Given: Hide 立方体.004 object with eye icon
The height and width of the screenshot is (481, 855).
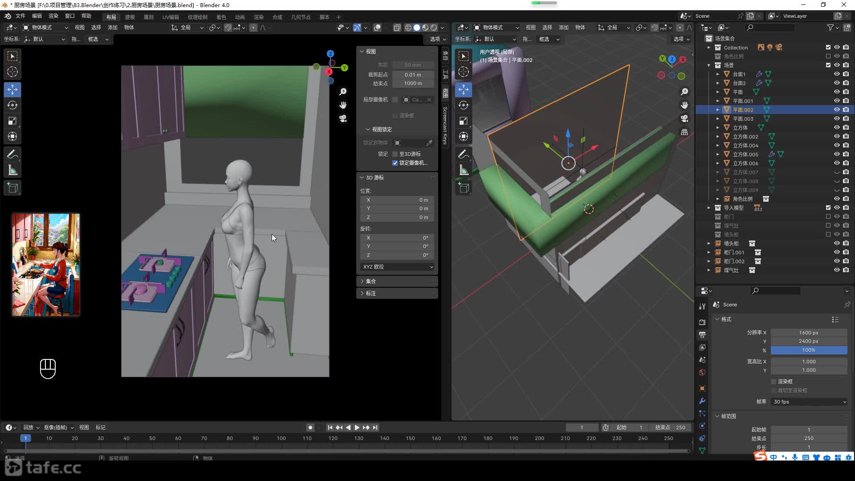Looking at the screenshot, I should (837, 145).
